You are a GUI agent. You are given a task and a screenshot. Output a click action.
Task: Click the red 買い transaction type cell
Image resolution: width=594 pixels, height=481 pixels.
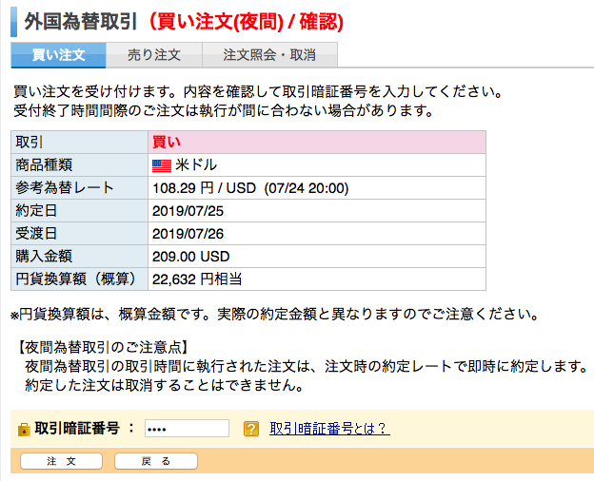coord(317,143)
